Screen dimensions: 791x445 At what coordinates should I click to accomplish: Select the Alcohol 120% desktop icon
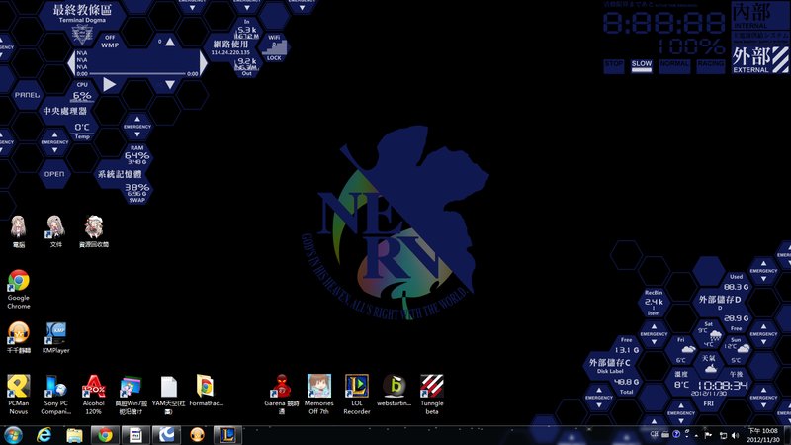click(x=93, y=395)
